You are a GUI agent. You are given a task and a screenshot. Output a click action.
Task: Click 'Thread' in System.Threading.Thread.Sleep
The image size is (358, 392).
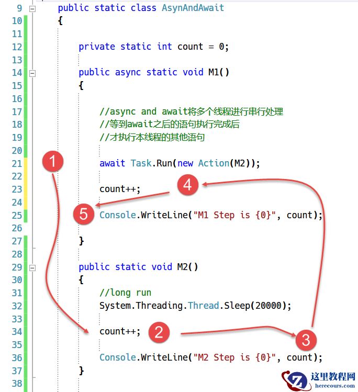point(203,306)
